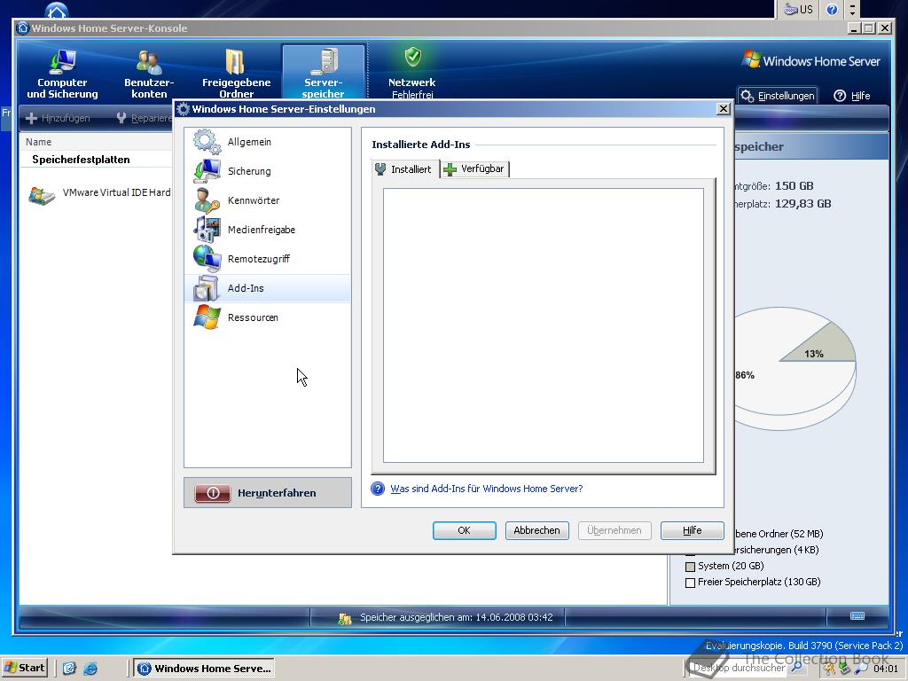Viewport: 908px width, 681px height.
Task: Click the US language indicator
Action: pos(798,9)
